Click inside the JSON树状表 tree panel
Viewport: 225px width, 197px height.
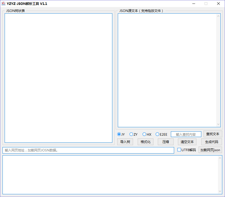(58, 78)
